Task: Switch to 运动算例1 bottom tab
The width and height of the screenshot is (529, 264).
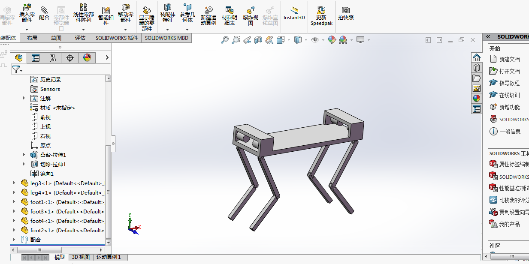Action: [109, 257]
